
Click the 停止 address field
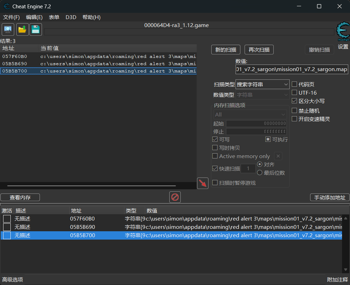(256, 131)
